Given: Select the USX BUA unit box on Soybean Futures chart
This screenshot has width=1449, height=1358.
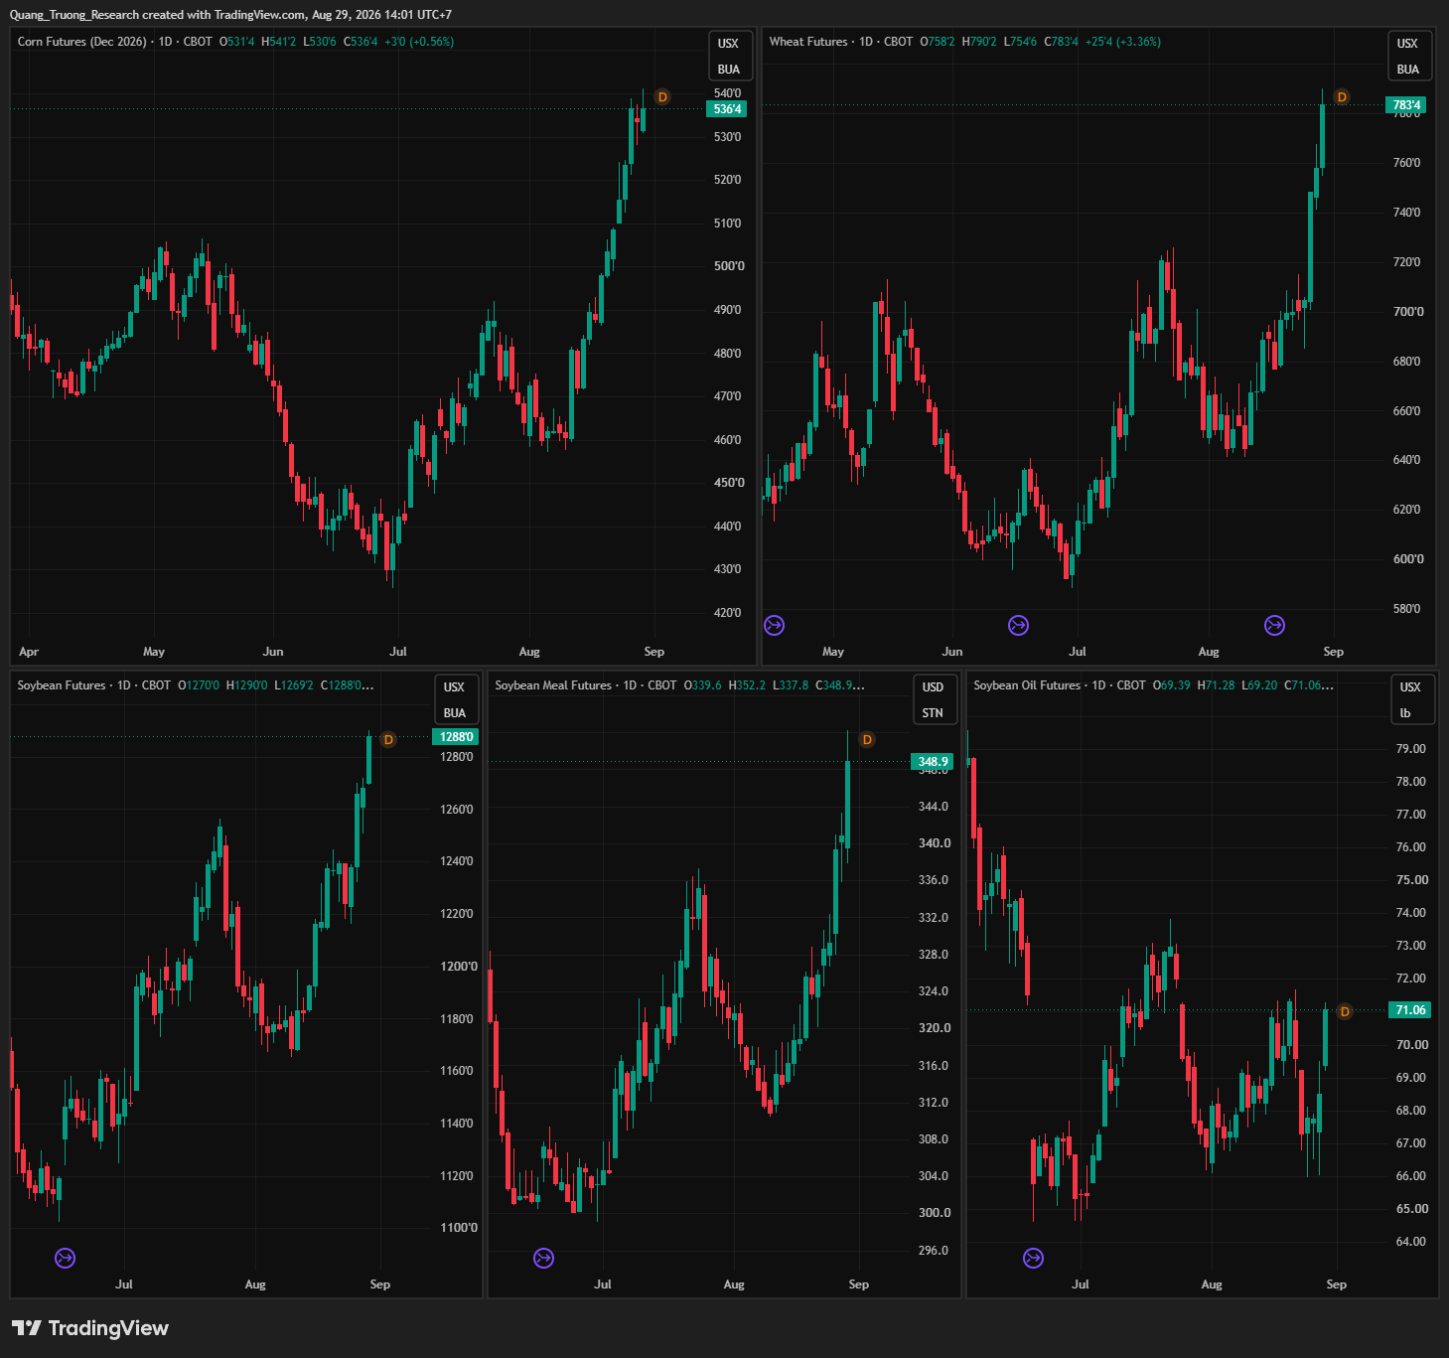Looking at the screenshot, I should click(455, 700).
